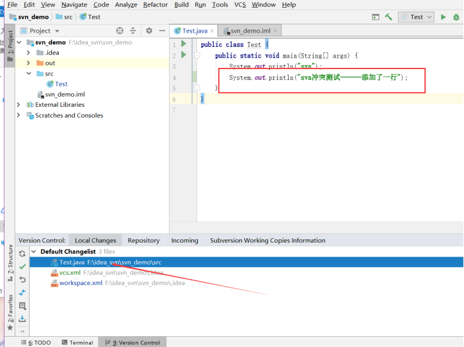Click src in breadcrumb bar

[x=65, y=17]
